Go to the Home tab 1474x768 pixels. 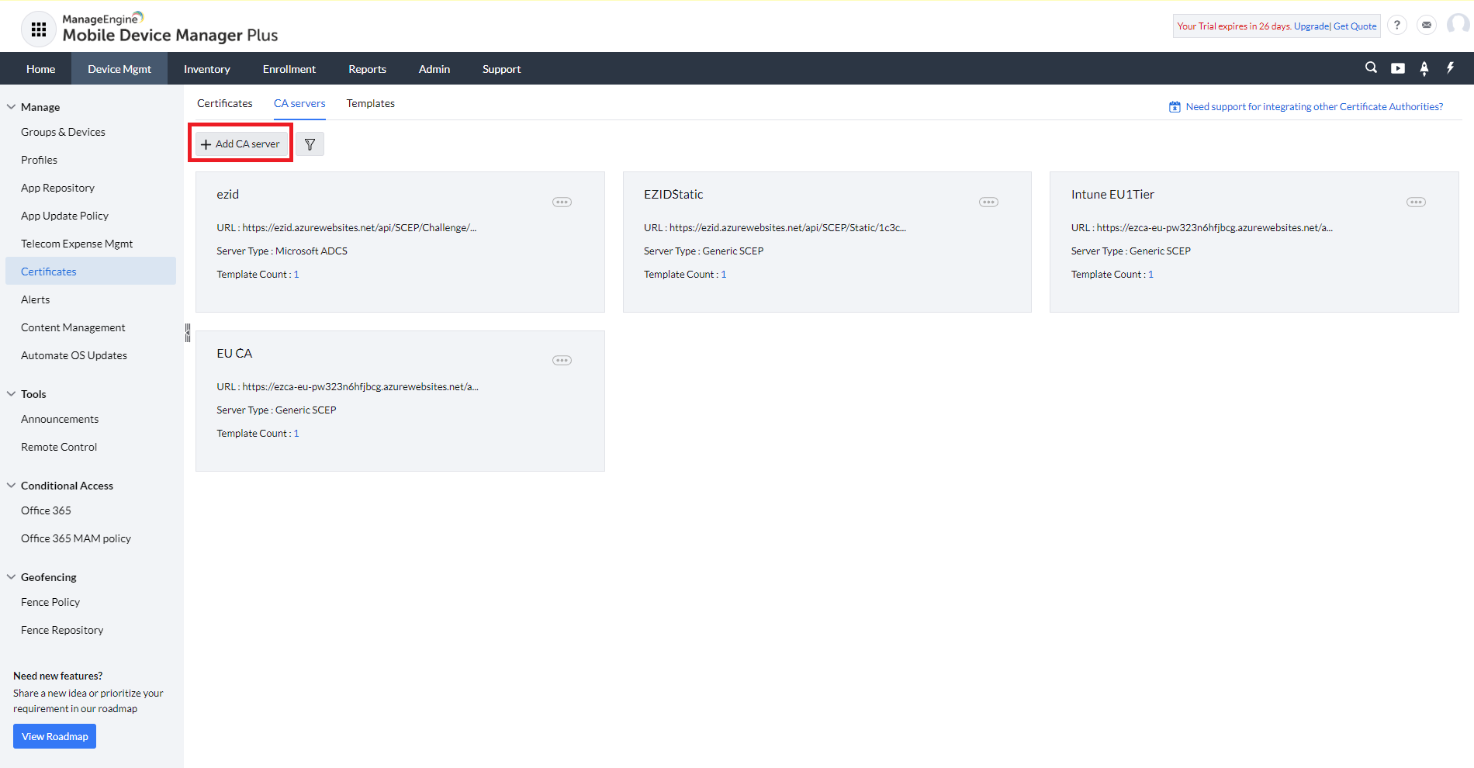click(x=40, y=69)
